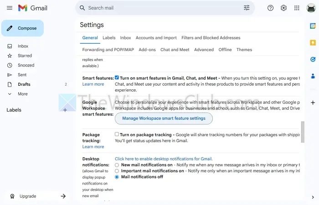Click the Drafts page icon
Screen dimensions: 319x205
(x=10, y=84)
